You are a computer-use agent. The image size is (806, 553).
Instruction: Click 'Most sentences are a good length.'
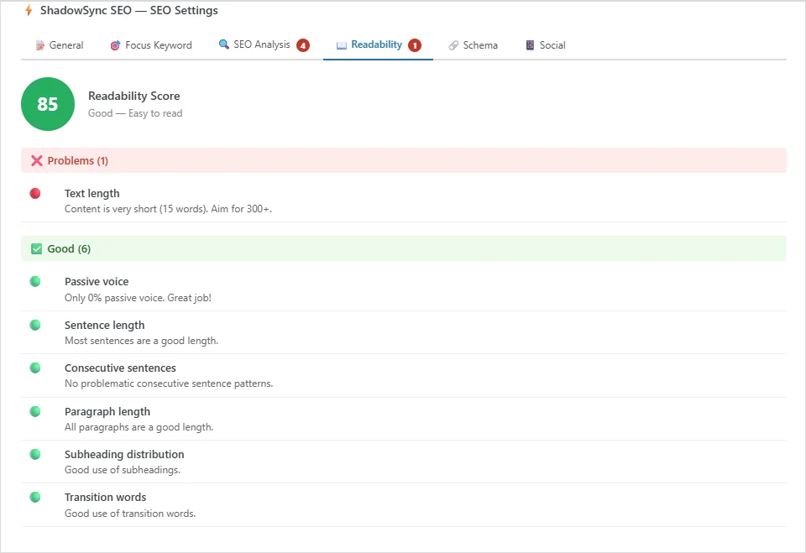tap(141, 341)
